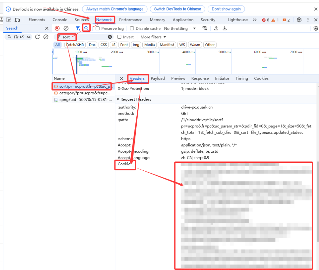The width and height of the screenshot is (319, 270).
Task: Enable the Preserve log checkbox
Action: click(x=98, y=29)
